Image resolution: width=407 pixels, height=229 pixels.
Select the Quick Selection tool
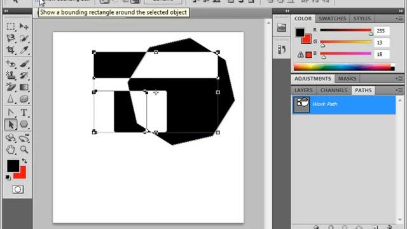[x=24, y=38]
